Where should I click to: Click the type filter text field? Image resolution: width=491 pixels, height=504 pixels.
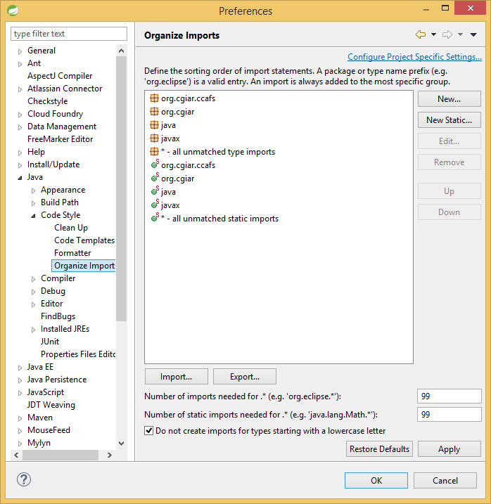69,34
